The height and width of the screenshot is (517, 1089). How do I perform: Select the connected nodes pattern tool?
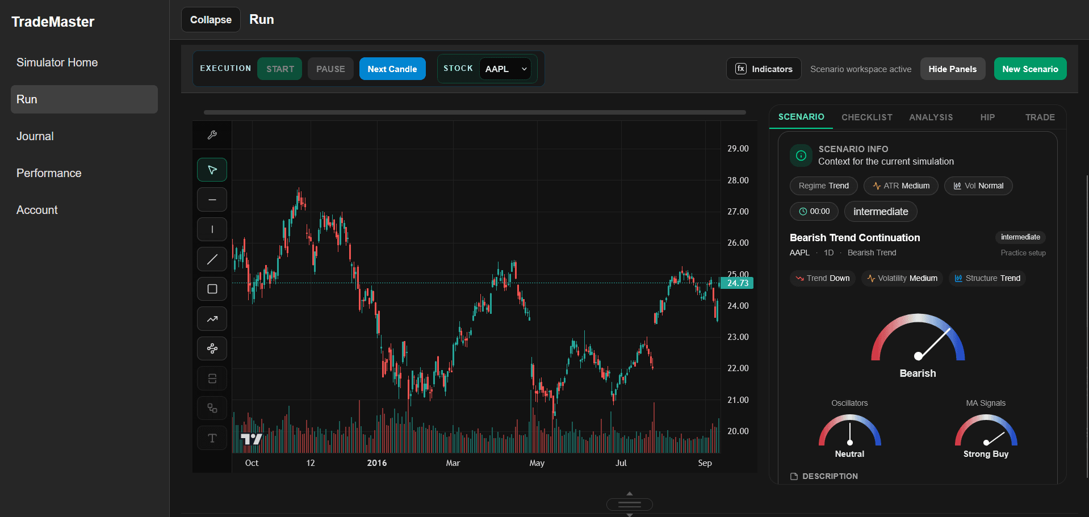(x=212, y=348)
